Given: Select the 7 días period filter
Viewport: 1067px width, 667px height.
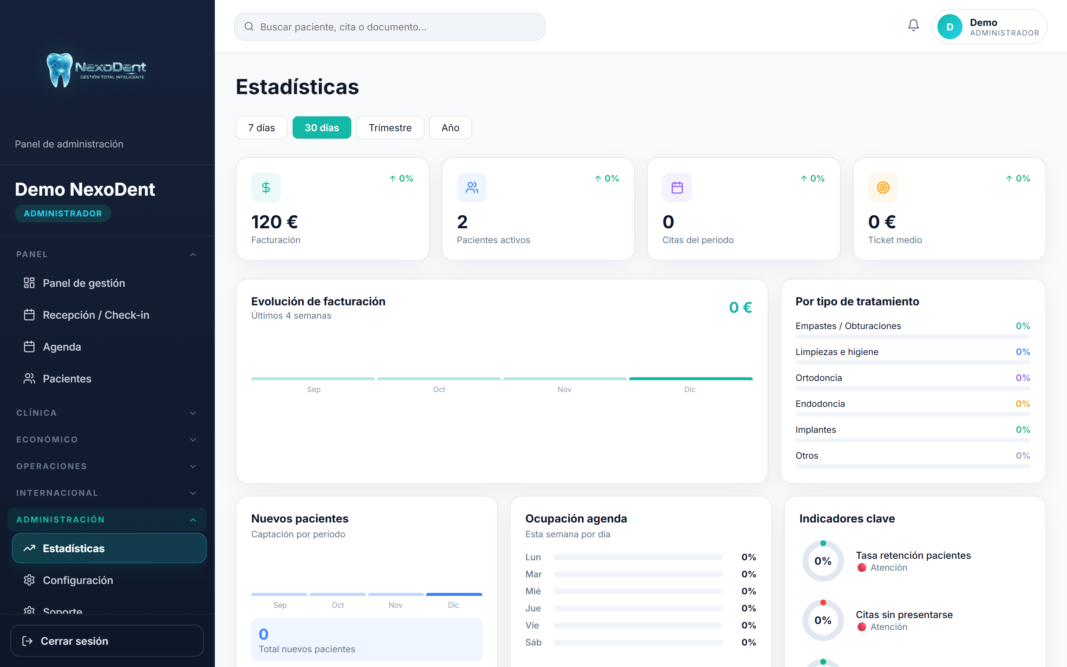Looking at the screenshot, I should (262, 127).
